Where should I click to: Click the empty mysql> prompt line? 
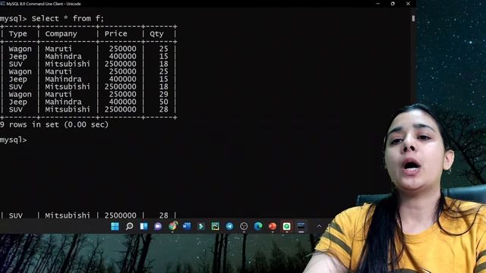[14, 140]
